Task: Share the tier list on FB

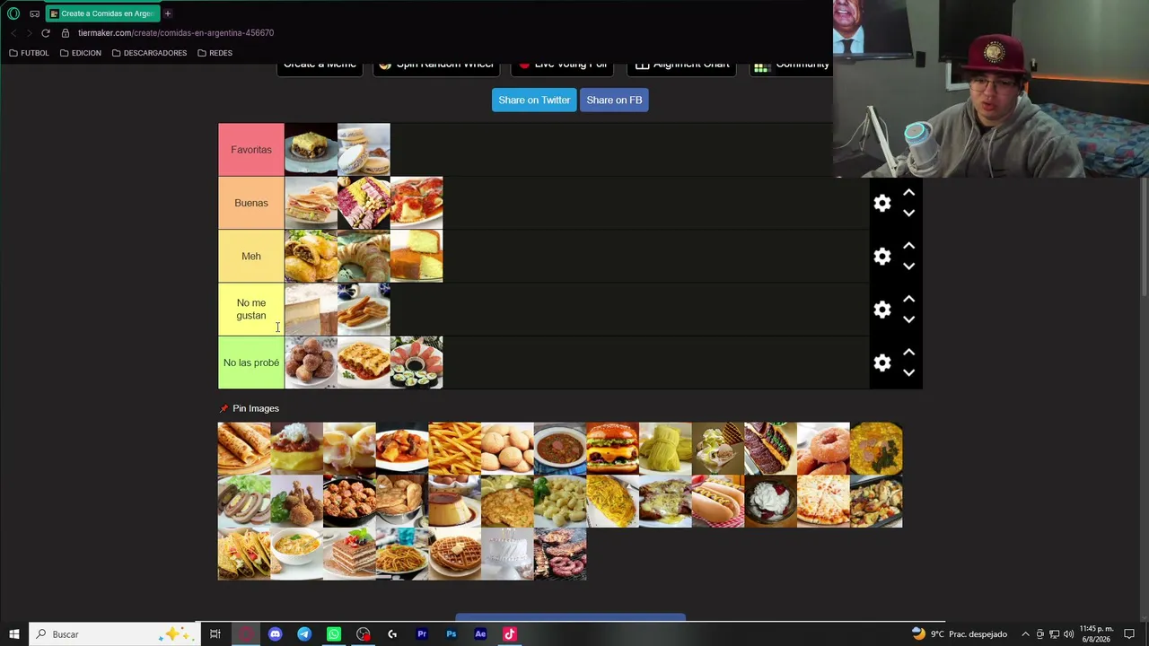Action: coord(614,100)
